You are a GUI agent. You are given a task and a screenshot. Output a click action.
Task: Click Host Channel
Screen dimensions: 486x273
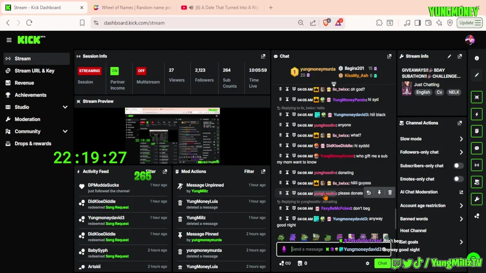[413, 231]
